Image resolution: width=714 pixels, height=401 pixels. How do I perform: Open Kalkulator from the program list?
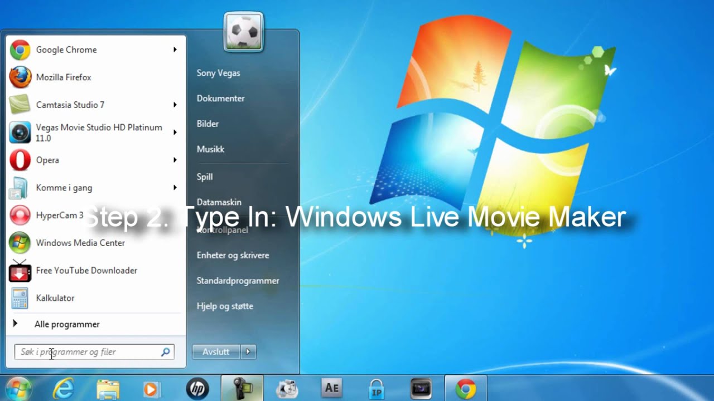click(x=55, y=298)
